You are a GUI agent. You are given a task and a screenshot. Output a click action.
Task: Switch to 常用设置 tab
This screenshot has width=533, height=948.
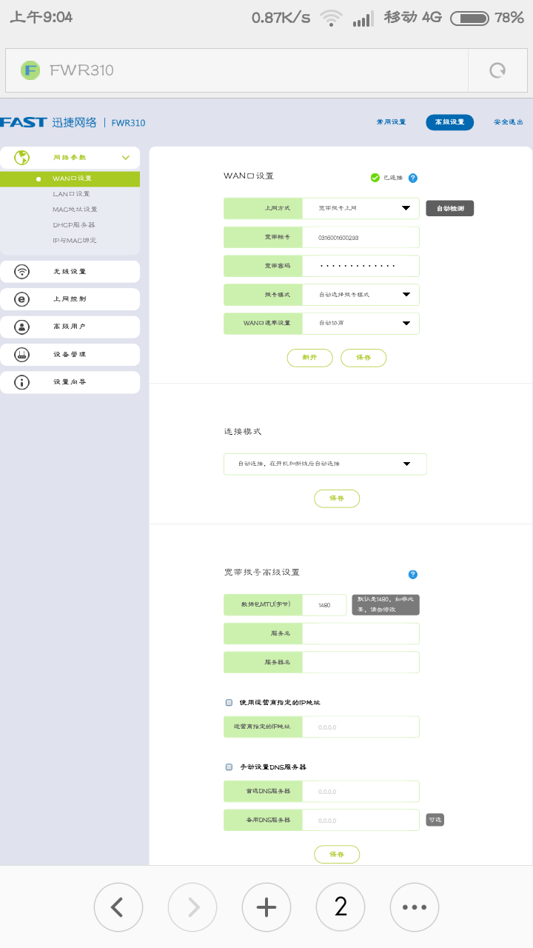click(391, 122)
